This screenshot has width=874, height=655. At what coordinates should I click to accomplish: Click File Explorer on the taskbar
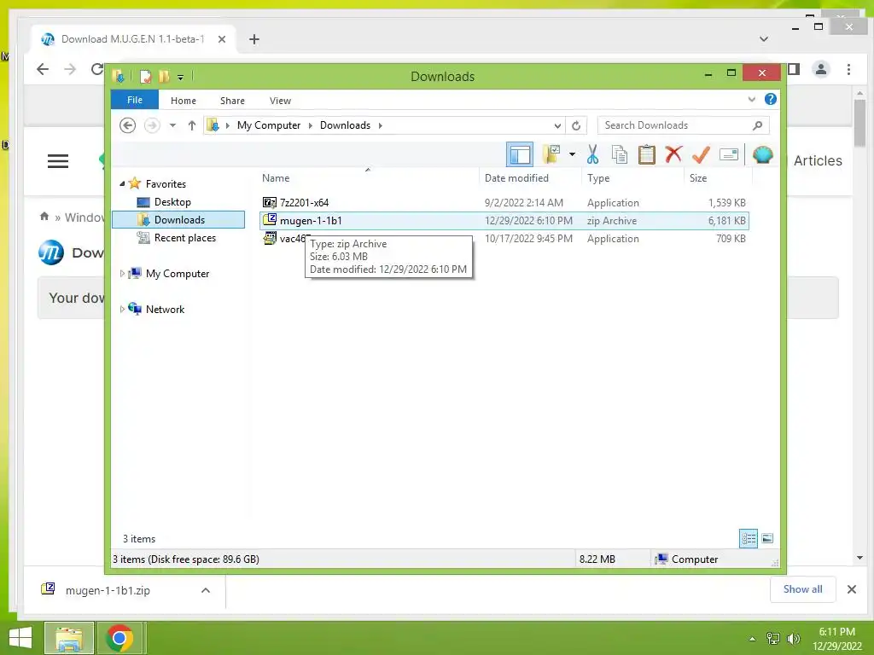click(x=69, y=638)
